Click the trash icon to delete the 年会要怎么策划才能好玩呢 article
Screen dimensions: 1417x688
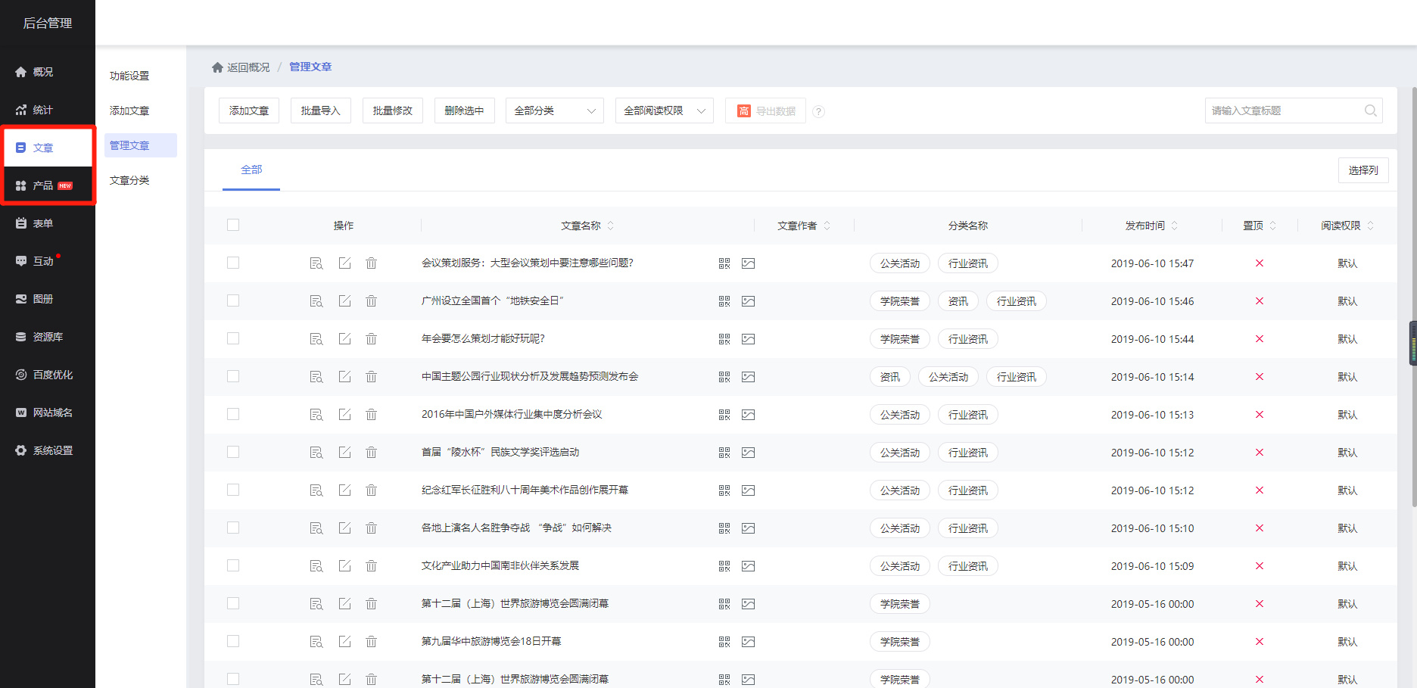(371, 338)
